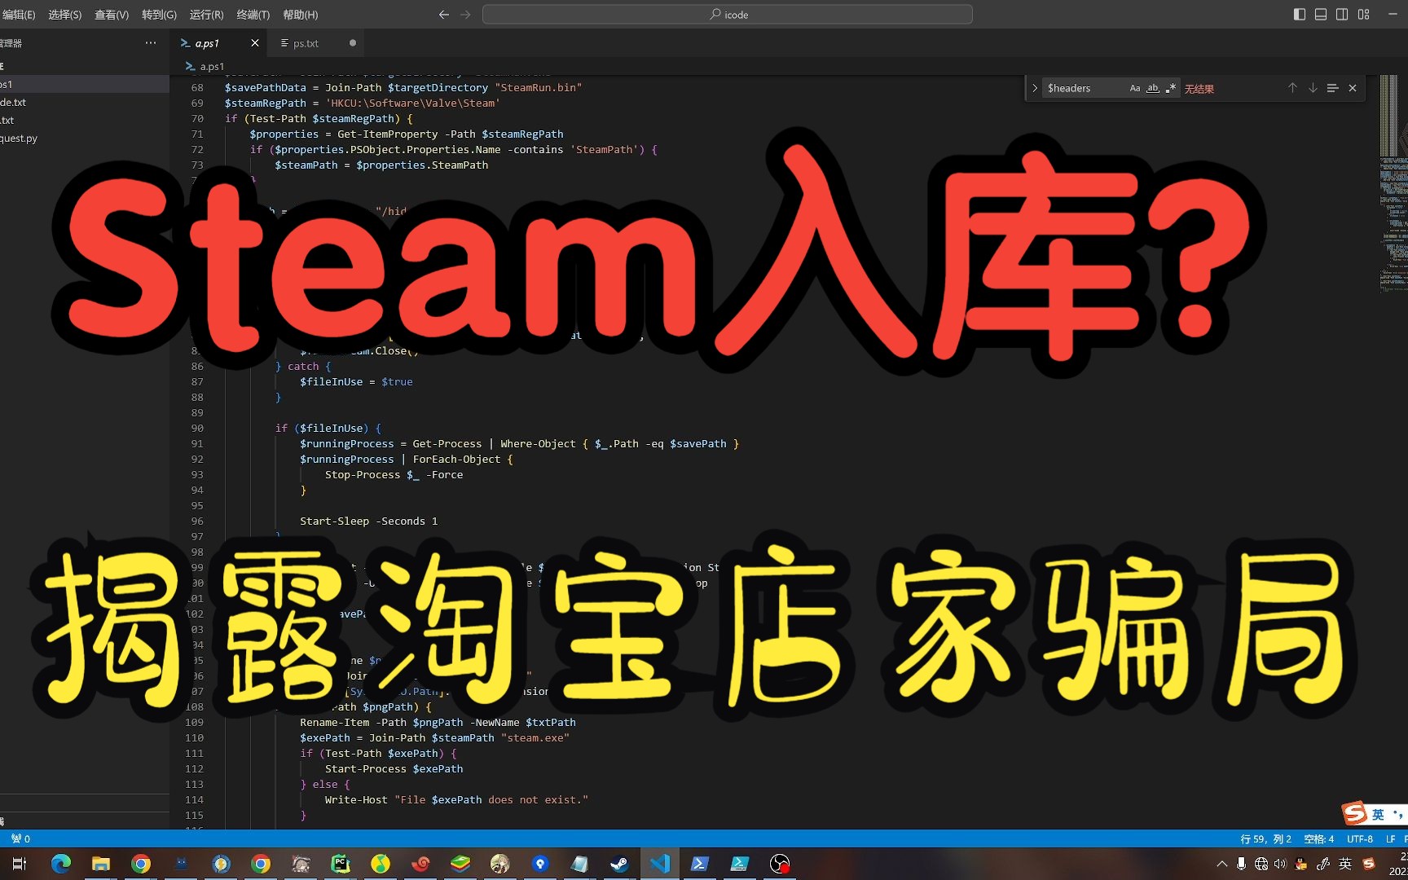Change encoding via UTF-8 status item
The width and height of the screenshot is (1408, 880).
coord(1360,838)
